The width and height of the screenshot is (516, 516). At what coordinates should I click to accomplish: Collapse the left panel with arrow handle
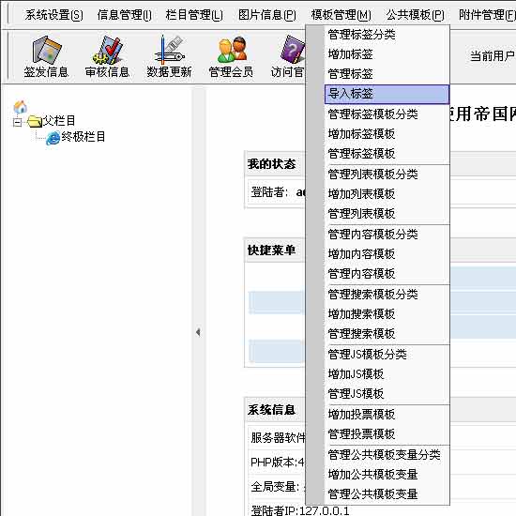(198, 332)
